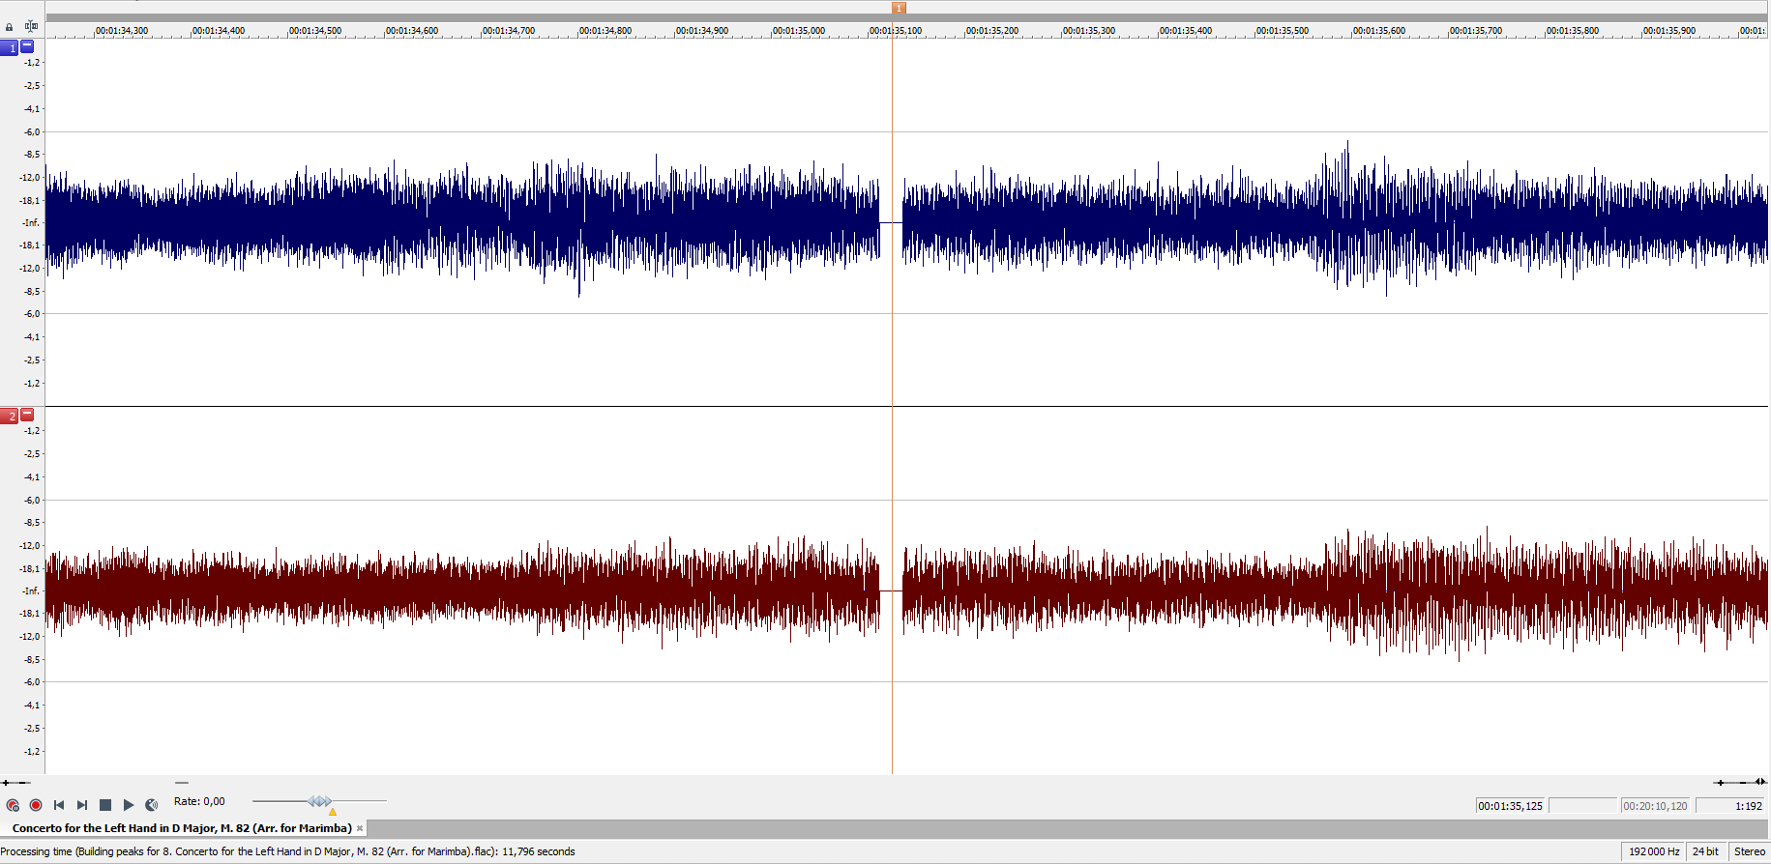Toggle the lock icon above channel 1
1771x864 pixels.
coord(10,27)
